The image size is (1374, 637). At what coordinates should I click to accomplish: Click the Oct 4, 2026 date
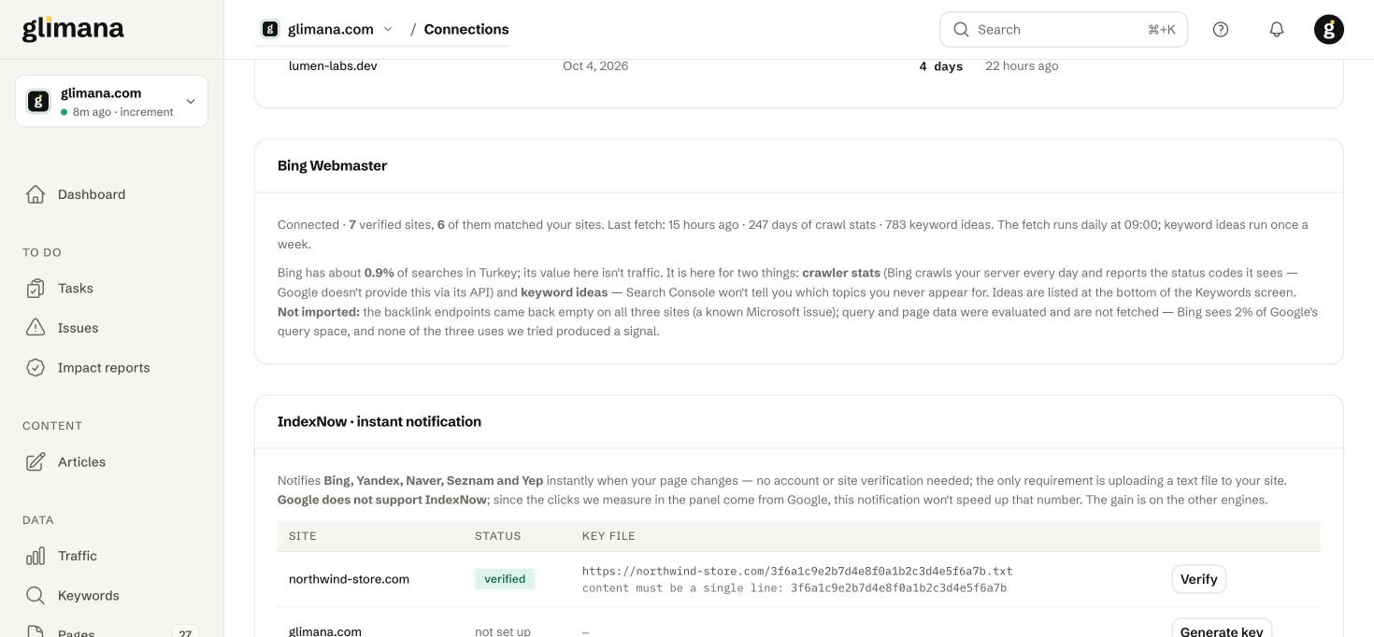point(595,66)
